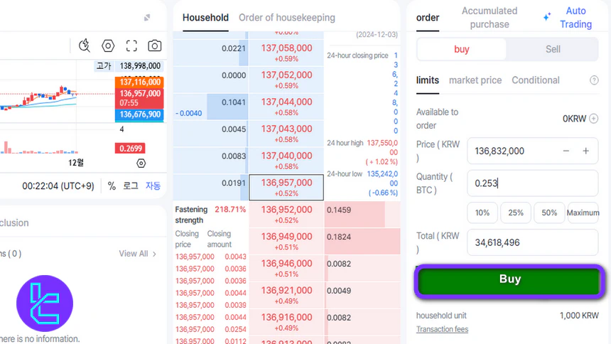The width and height of the screenshot is (611, 344).
Task: Open Auto Trading tab
Action: pos(575,18)
